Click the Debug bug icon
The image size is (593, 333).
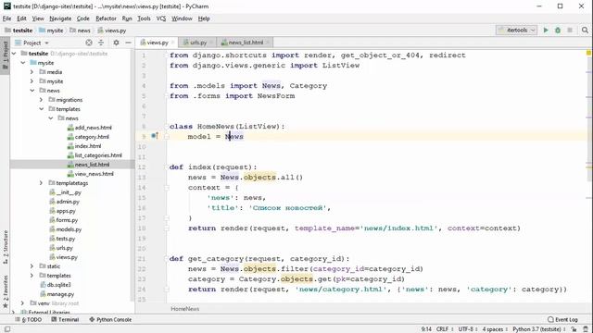coord(558,31)
